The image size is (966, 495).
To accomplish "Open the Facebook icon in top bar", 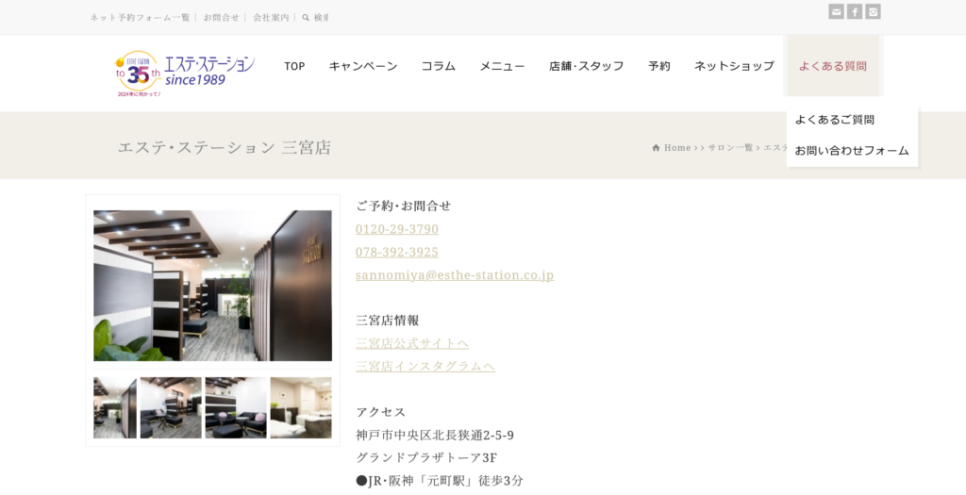I will 855,11.
